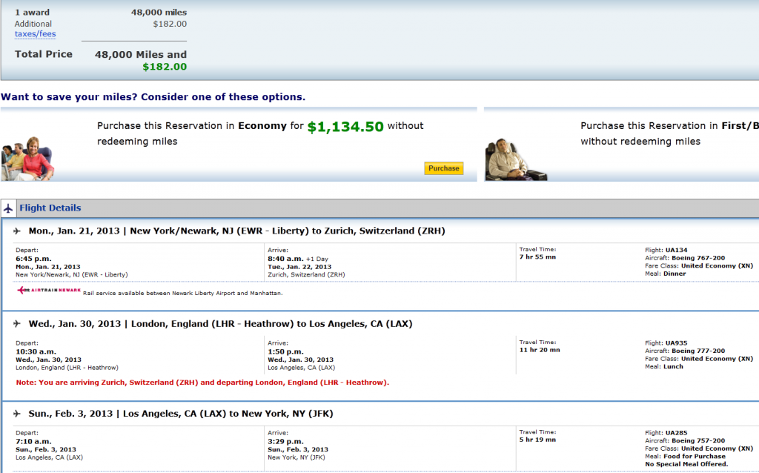Screen dimensions: 759x473
Task: Click the 3:29 p.m. arrival time
Action: click(x=285, y=442)
